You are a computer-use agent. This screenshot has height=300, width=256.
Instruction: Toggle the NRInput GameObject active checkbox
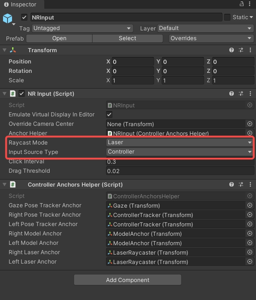(x=24, y=18)
